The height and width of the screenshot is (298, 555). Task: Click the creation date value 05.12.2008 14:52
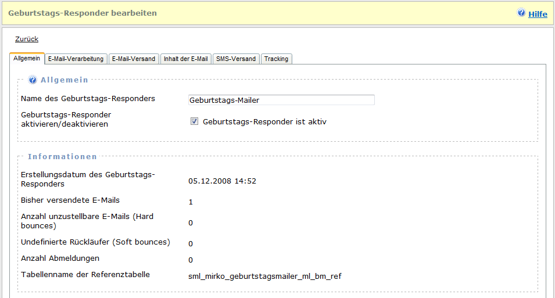(x=222, y=181)
